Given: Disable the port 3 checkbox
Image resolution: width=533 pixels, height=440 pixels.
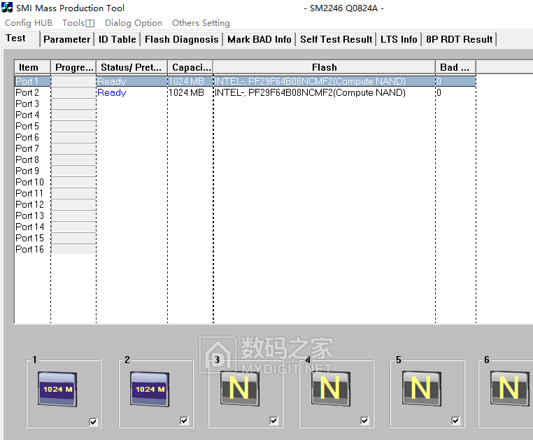Looking at the screenshot, I should point(274,421).
